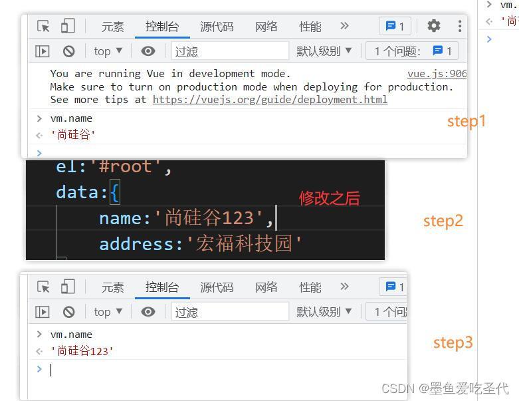519x401 pixels.
Task: Open the three-dot customize menu in top DevTools
Action: [460, 26]
